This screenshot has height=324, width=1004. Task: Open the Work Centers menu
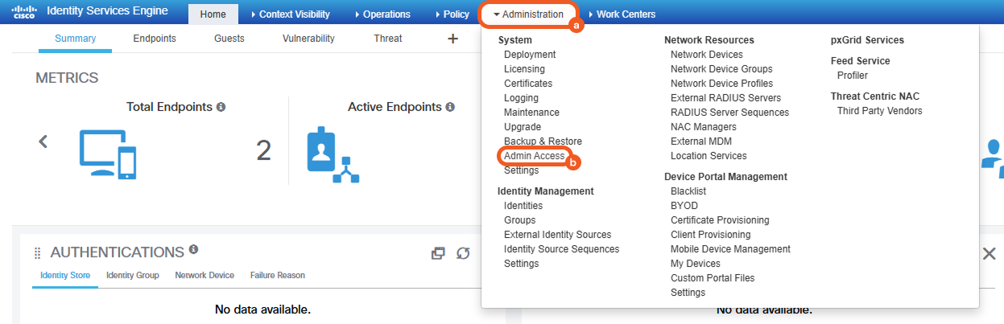tap(626, 14)
